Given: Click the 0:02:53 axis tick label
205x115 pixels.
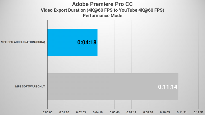Looking at the screenshot, I should (x=81, y=112).
